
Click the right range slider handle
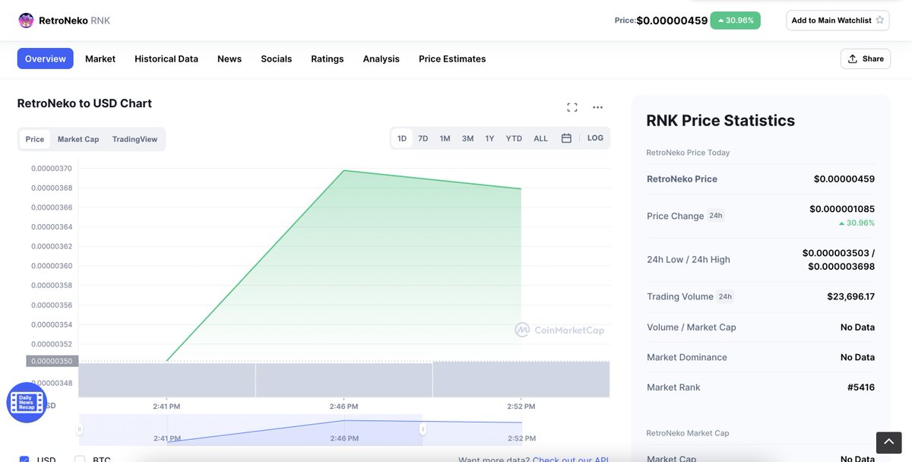[x=423, y=429]
